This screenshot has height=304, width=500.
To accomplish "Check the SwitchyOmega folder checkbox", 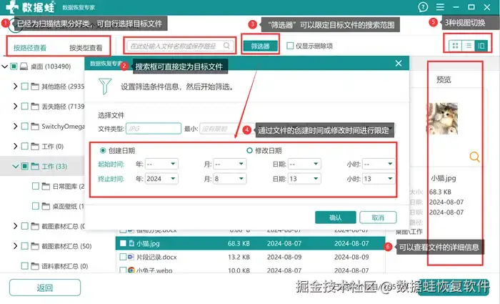I will pyautogui.click(x=24, y=127).
